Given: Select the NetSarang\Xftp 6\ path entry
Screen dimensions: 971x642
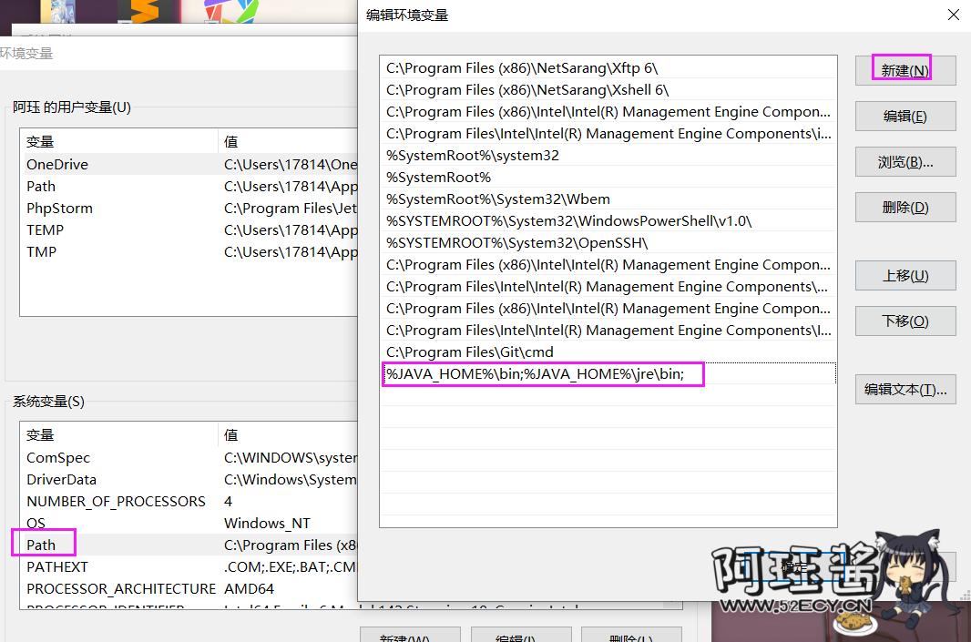Looking at the screenshot, I should [x=608, y=68].
